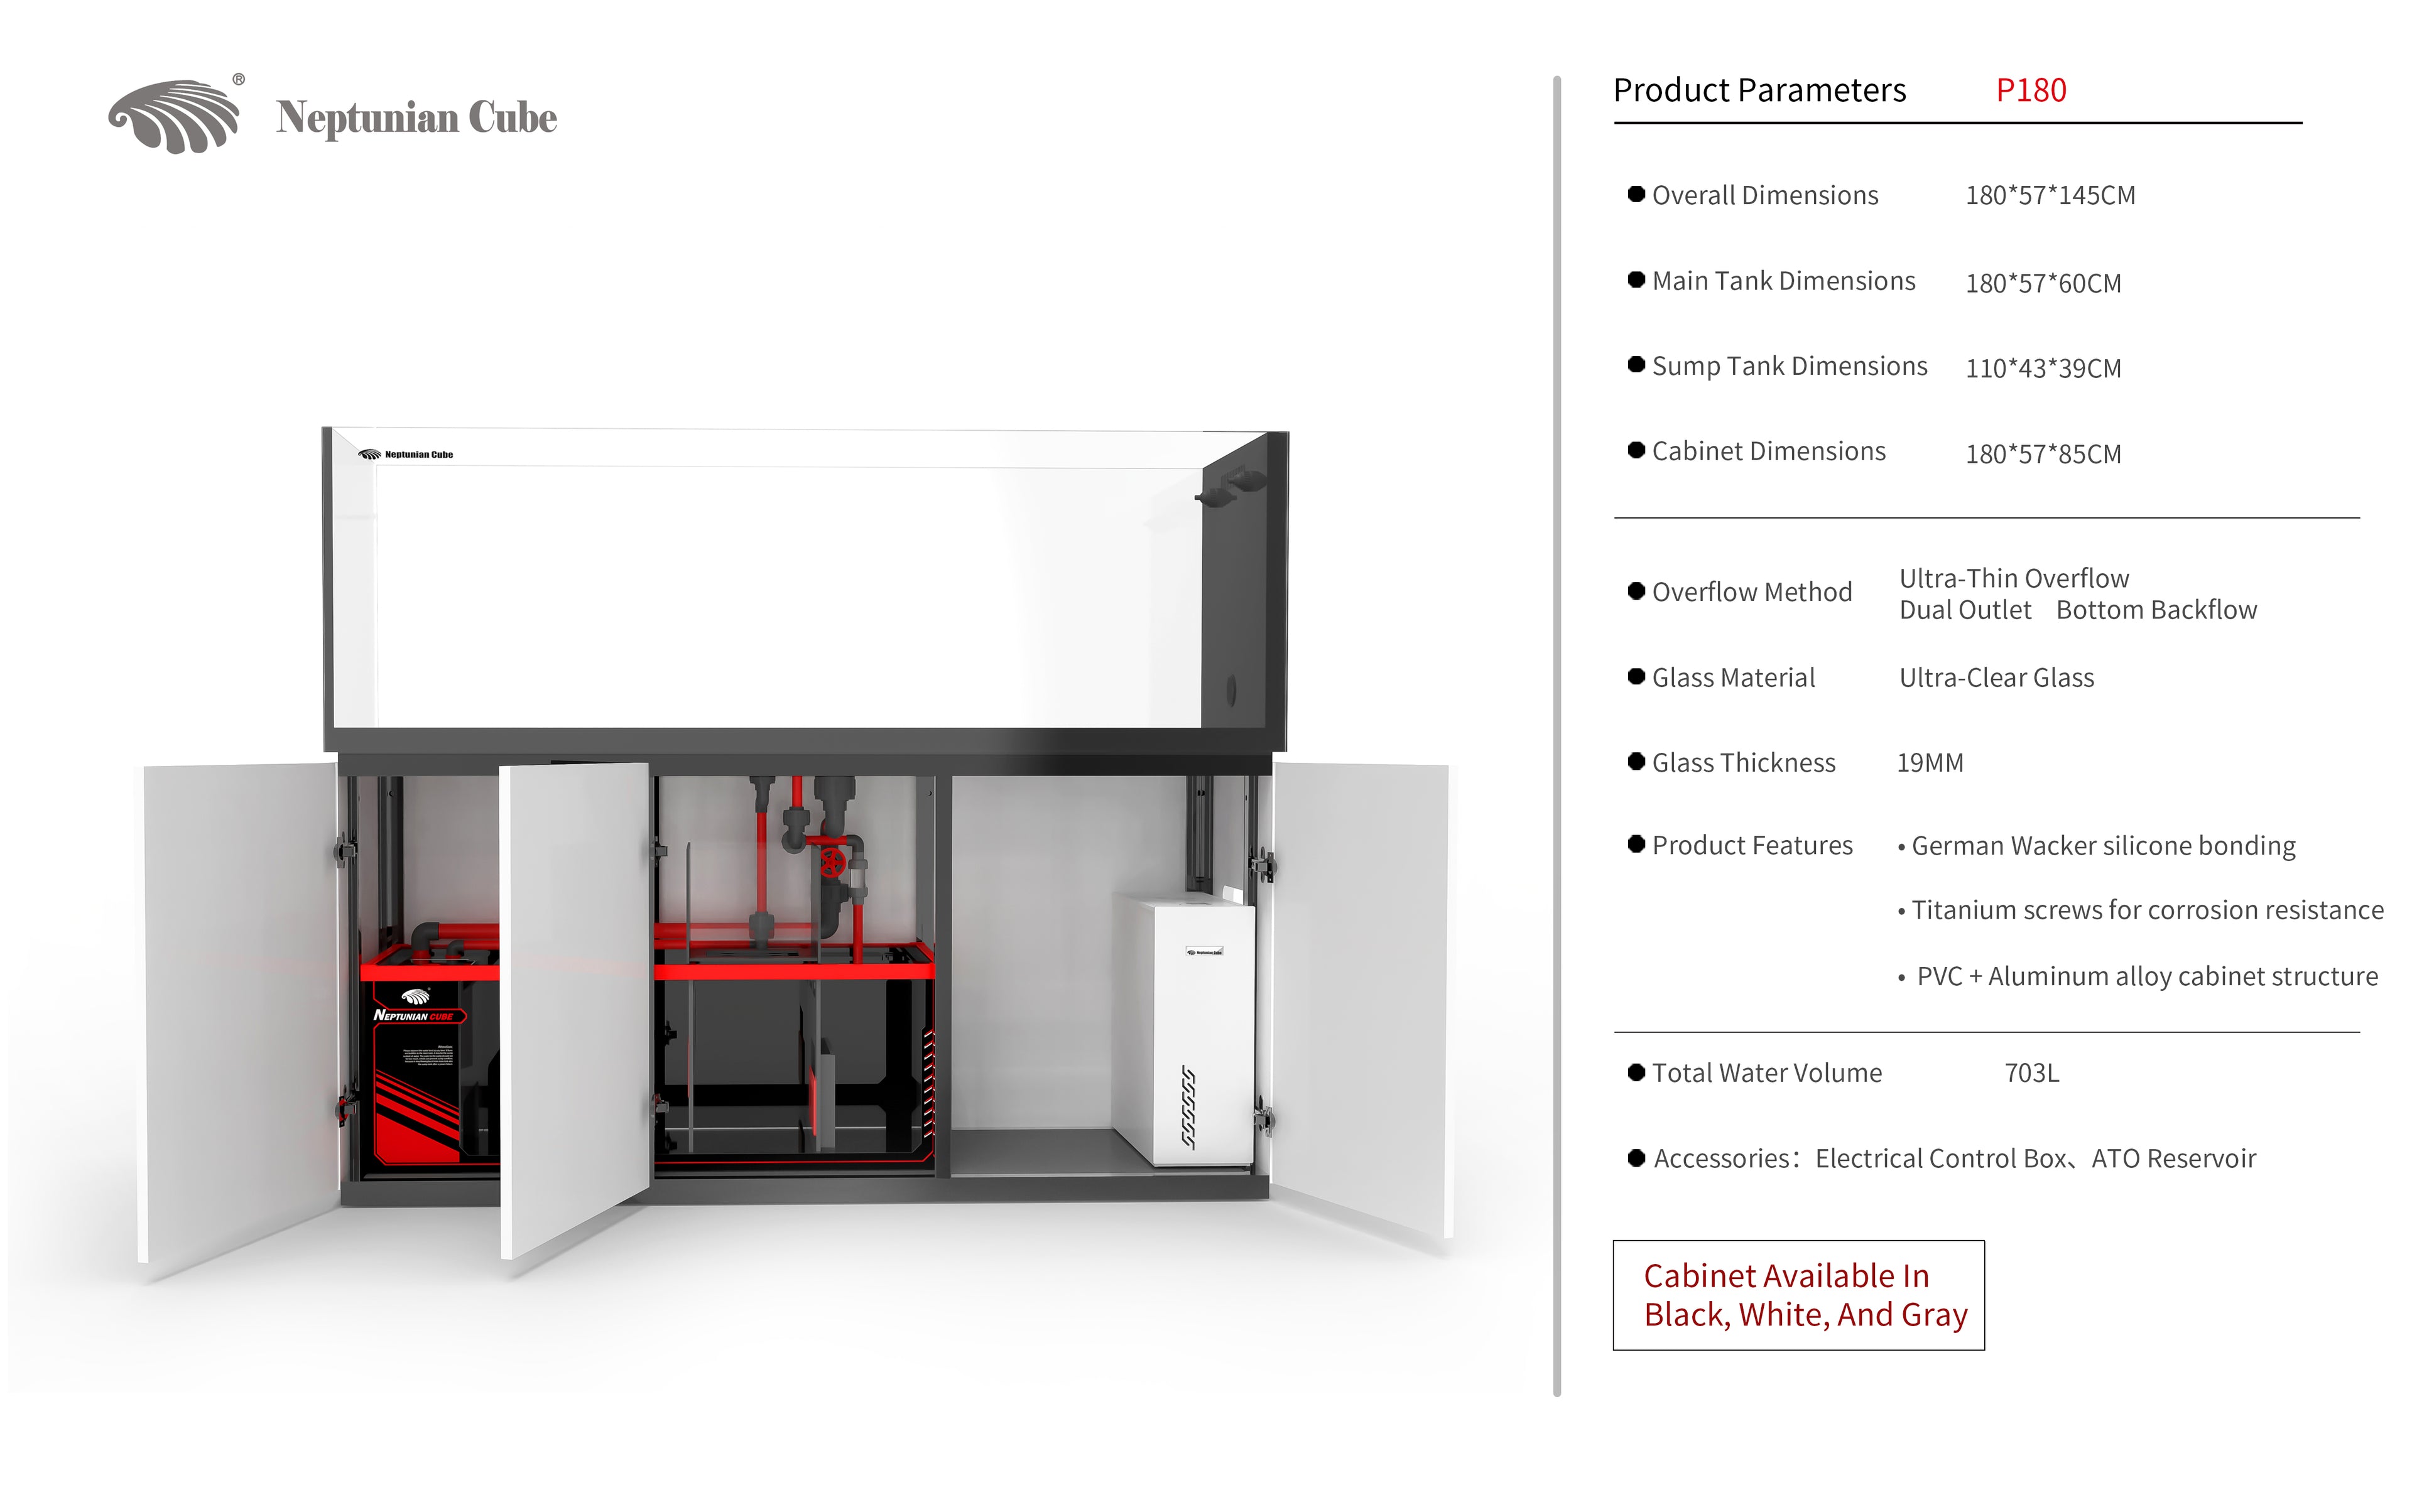Click the Glass Thickness 19MM value
This screenshot has width=2412, height=1512.
point(1929,763)
